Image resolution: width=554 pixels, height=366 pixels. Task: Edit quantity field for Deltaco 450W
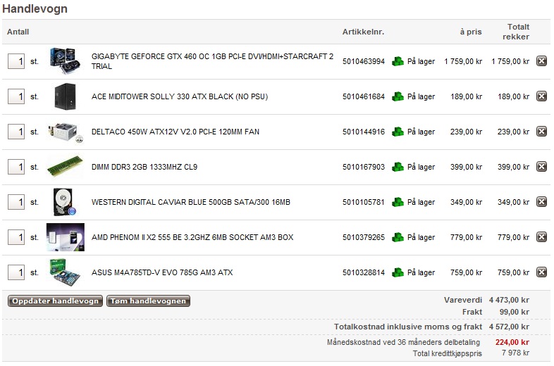[16, 132]
